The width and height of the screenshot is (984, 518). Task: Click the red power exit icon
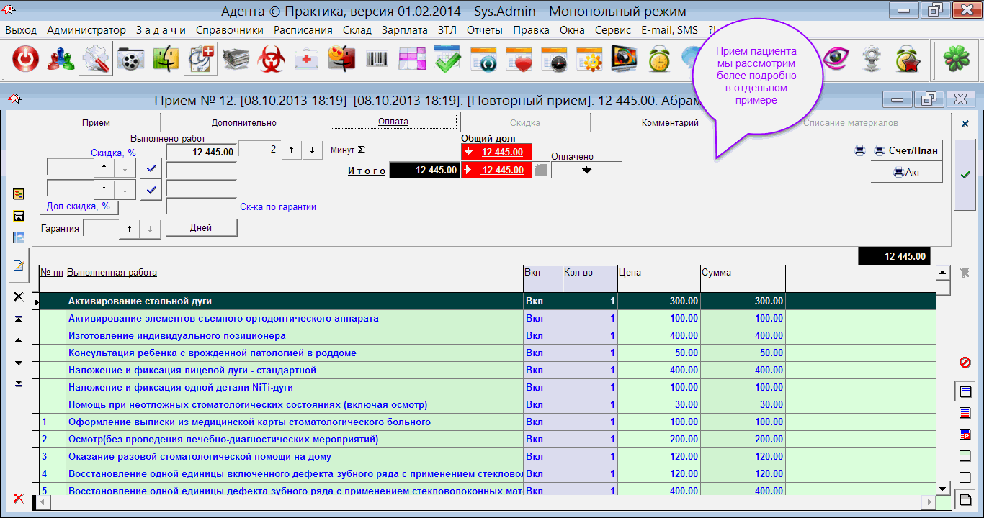[25, 60]
